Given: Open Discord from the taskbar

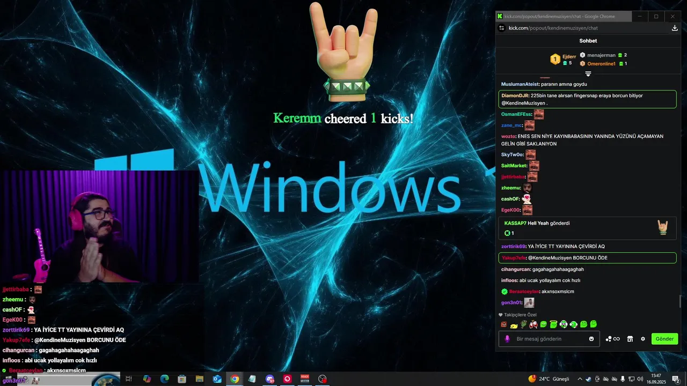Looking at the screenshot, I should click(269, 379).
